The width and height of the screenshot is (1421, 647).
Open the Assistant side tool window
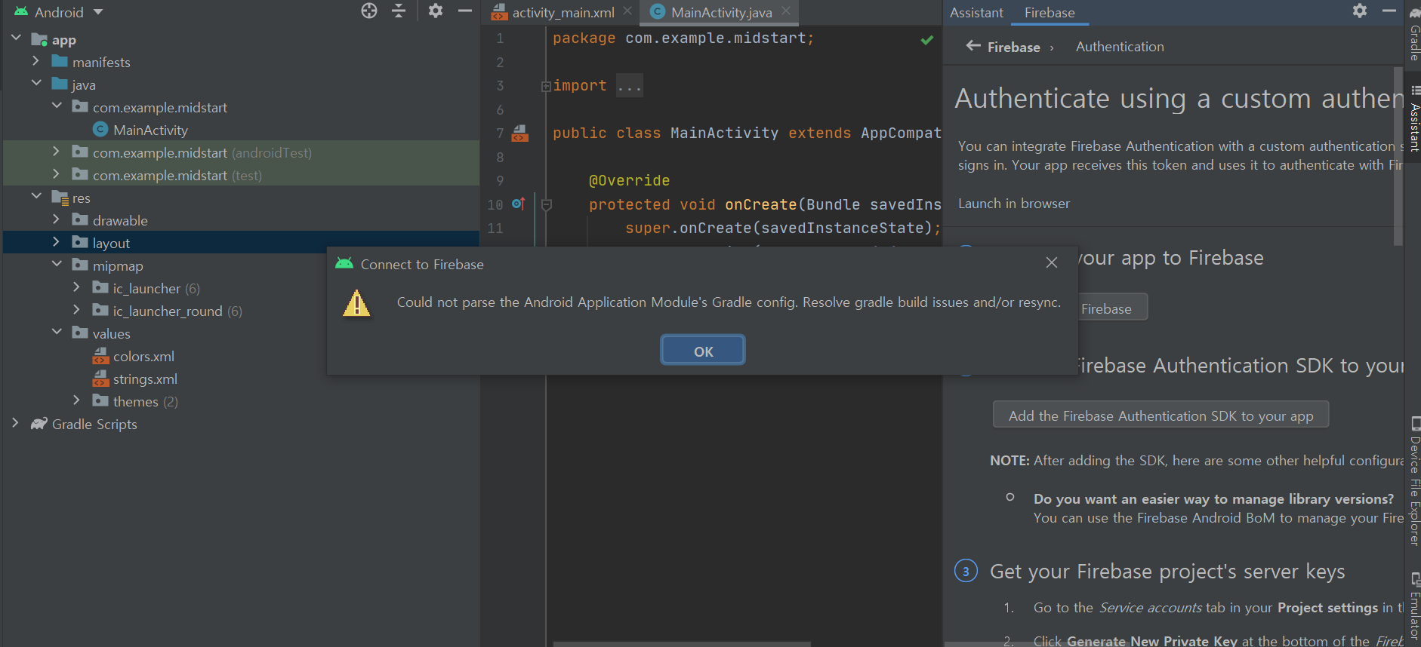pos(1414,119)
